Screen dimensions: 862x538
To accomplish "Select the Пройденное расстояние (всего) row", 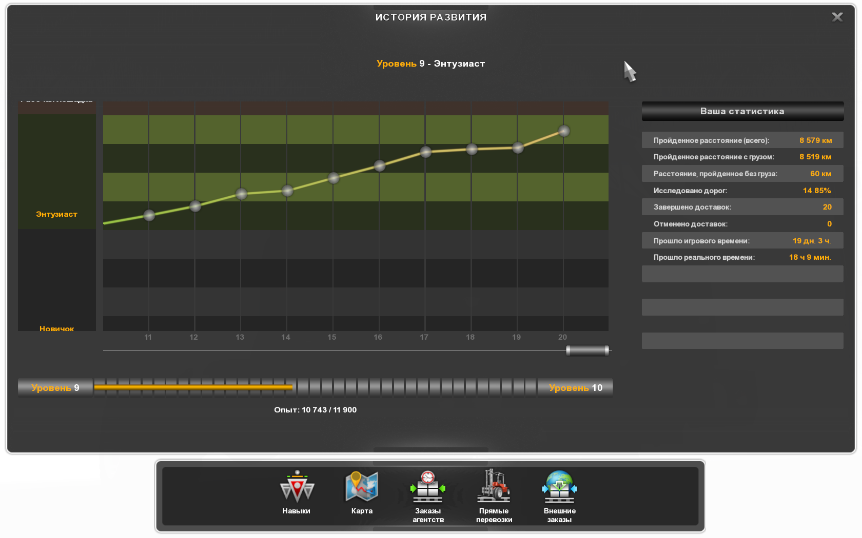I will pyautogui.click(x=742, y=140).
